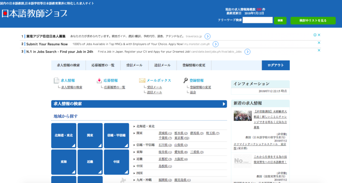
Task: Click the 日本語教師ジョブ site logo
Action: pyautogui.click(x=34, y=14)
